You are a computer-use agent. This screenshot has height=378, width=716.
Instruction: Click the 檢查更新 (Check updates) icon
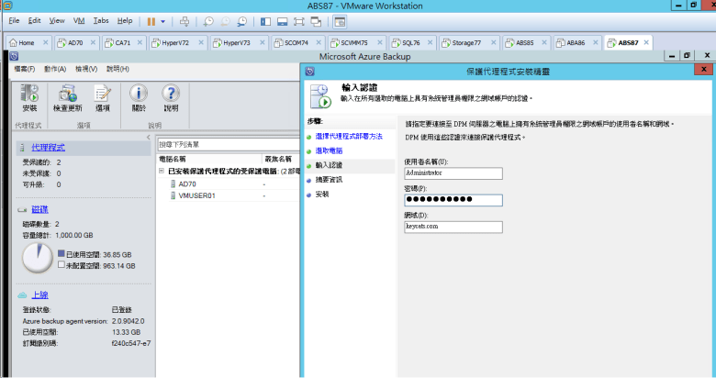point(67,96)
